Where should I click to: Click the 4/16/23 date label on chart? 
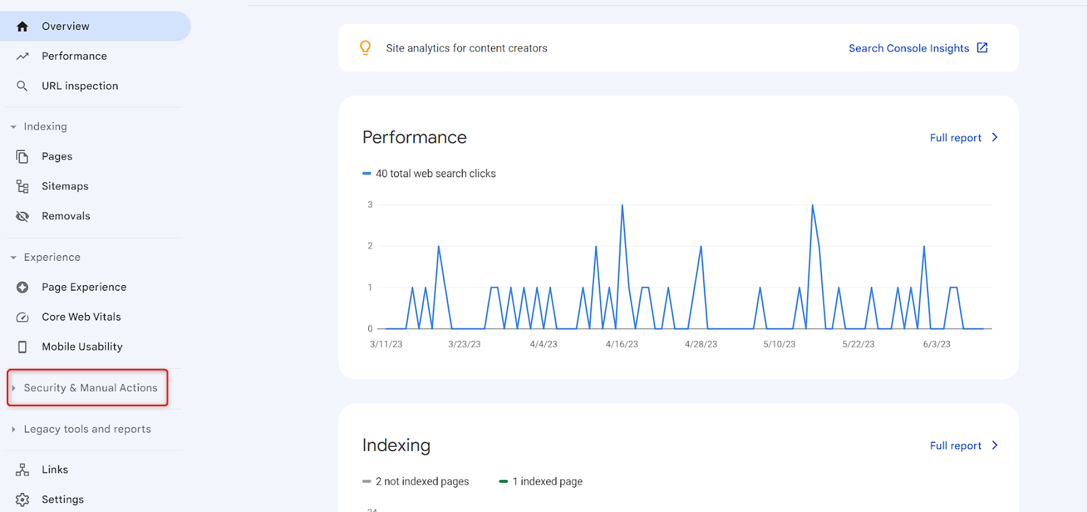pyautogui.click(x=622, y=344)
